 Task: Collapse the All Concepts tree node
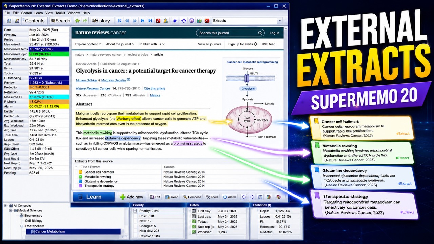pos(6,205)
